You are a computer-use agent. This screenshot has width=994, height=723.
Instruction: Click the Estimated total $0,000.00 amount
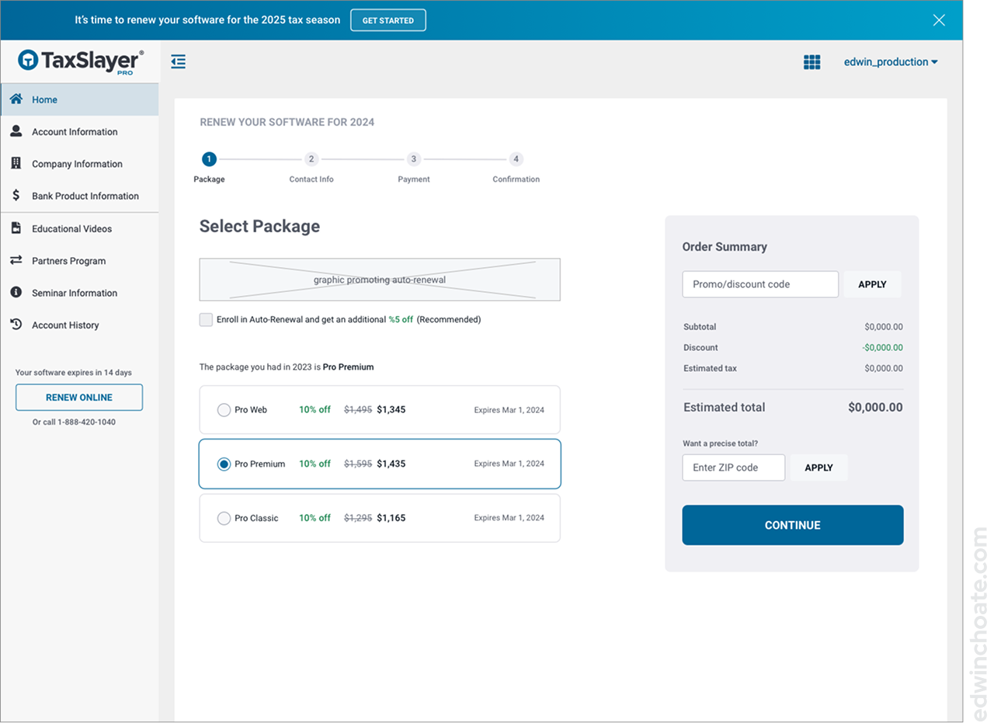coord(875,407)
